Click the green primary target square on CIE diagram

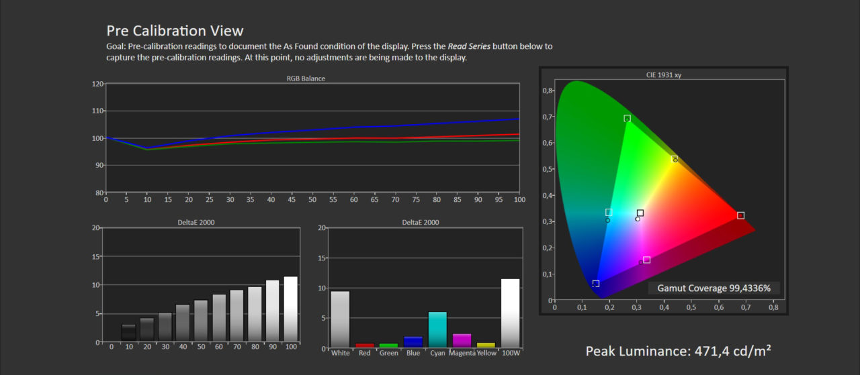coord(627,119)
